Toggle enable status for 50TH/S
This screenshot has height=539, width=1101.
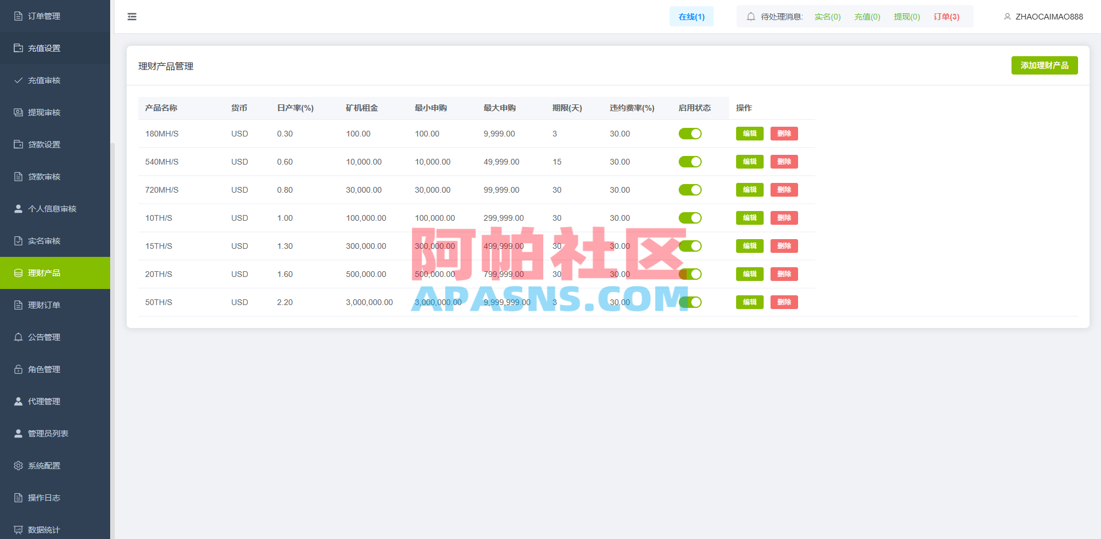(690, 302)
